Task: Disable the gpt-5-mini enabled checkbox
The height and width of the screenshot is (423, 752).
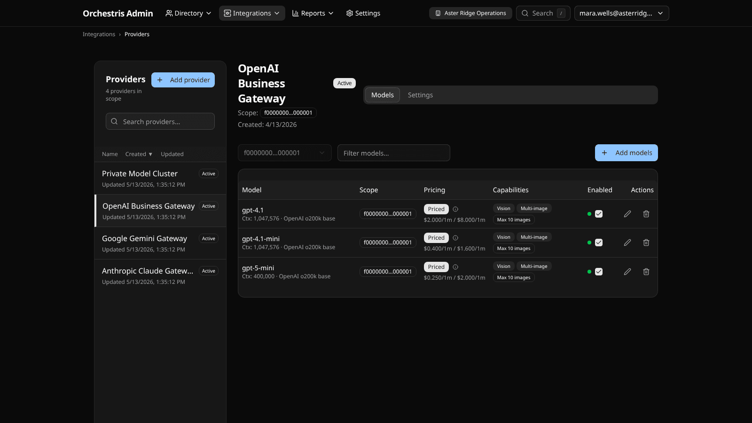Action: (599, 272)
